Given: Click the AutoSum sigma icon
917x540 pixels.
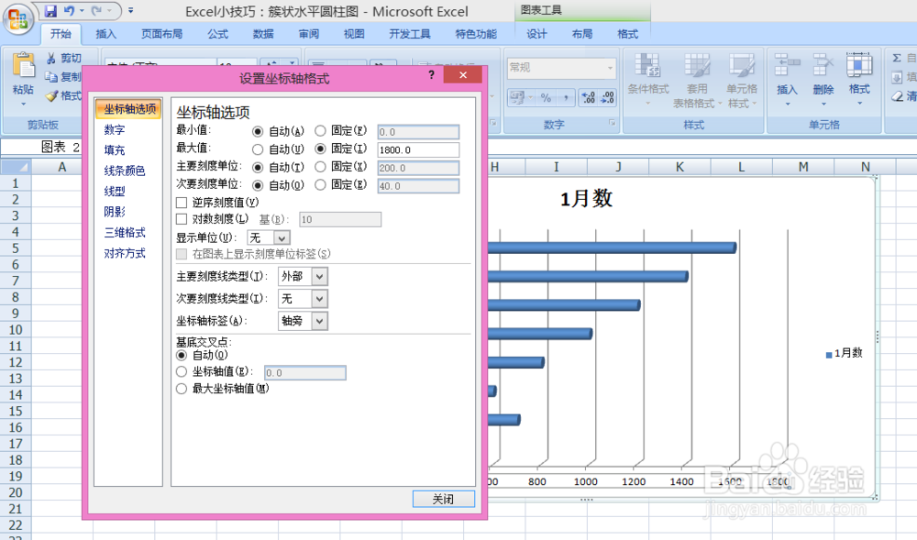Looking at the screenshot, I should pos(897,58).
